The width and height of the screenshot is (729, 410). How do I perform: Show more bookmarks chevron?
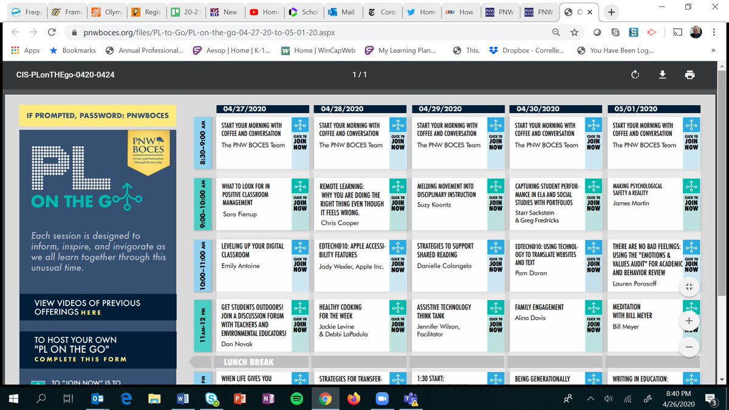pos(713,50)
